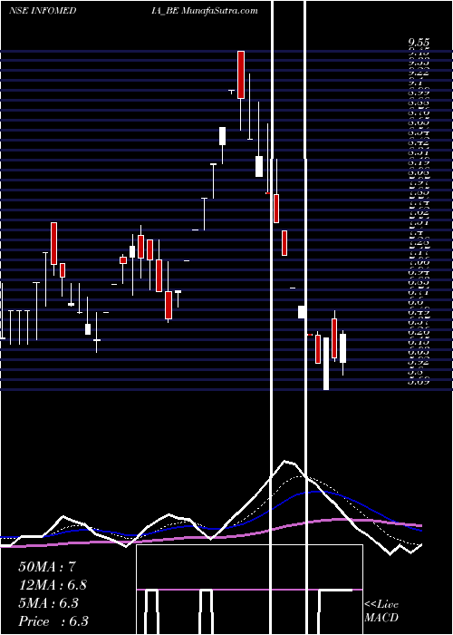Click the 9.55 price label
This screenshot has width=453, height=635.
tap(419, 43)
